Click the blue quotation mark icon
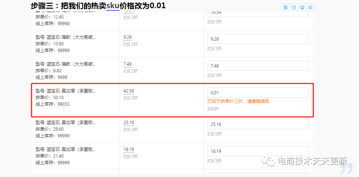The width and height of the screenshot is (359, 177). coord(347,169)
